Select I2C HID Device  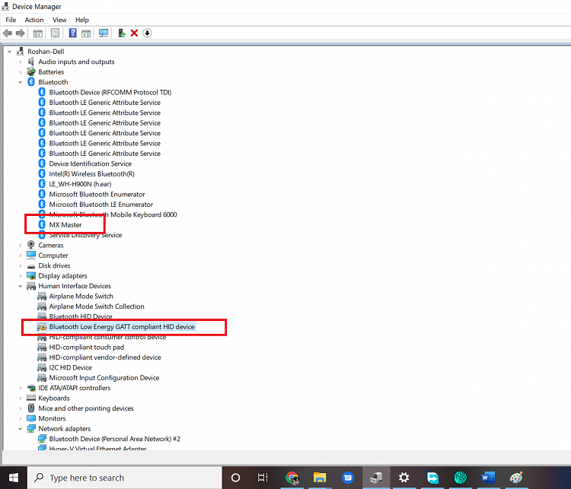click(70, 367)
